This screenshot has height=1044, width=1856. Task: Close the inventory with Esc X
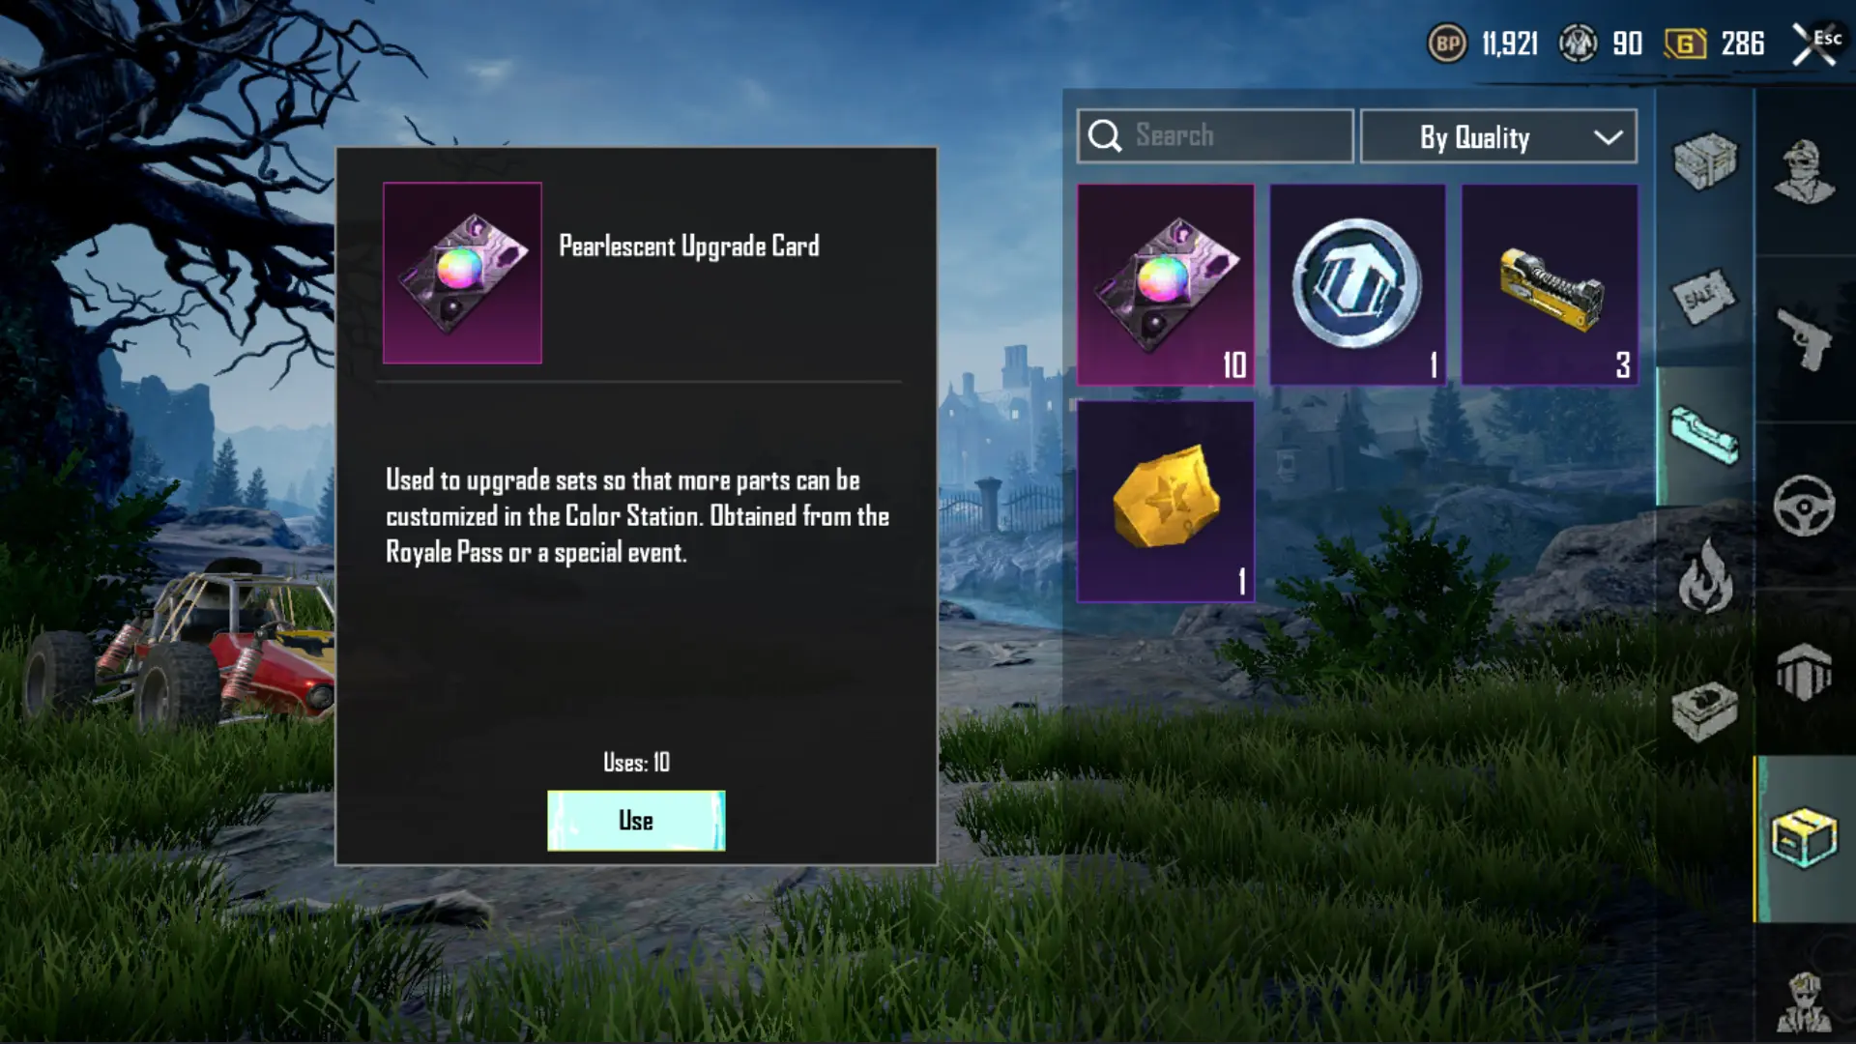click(1815, 43)
